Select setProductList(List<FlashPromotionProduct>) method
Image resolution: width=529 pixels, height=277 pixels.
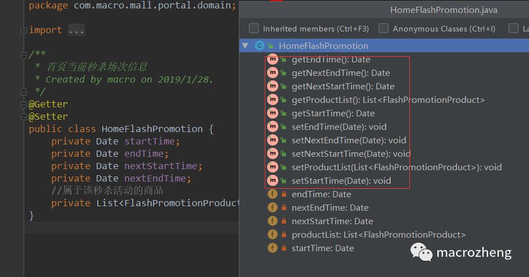tap(397, 167)
